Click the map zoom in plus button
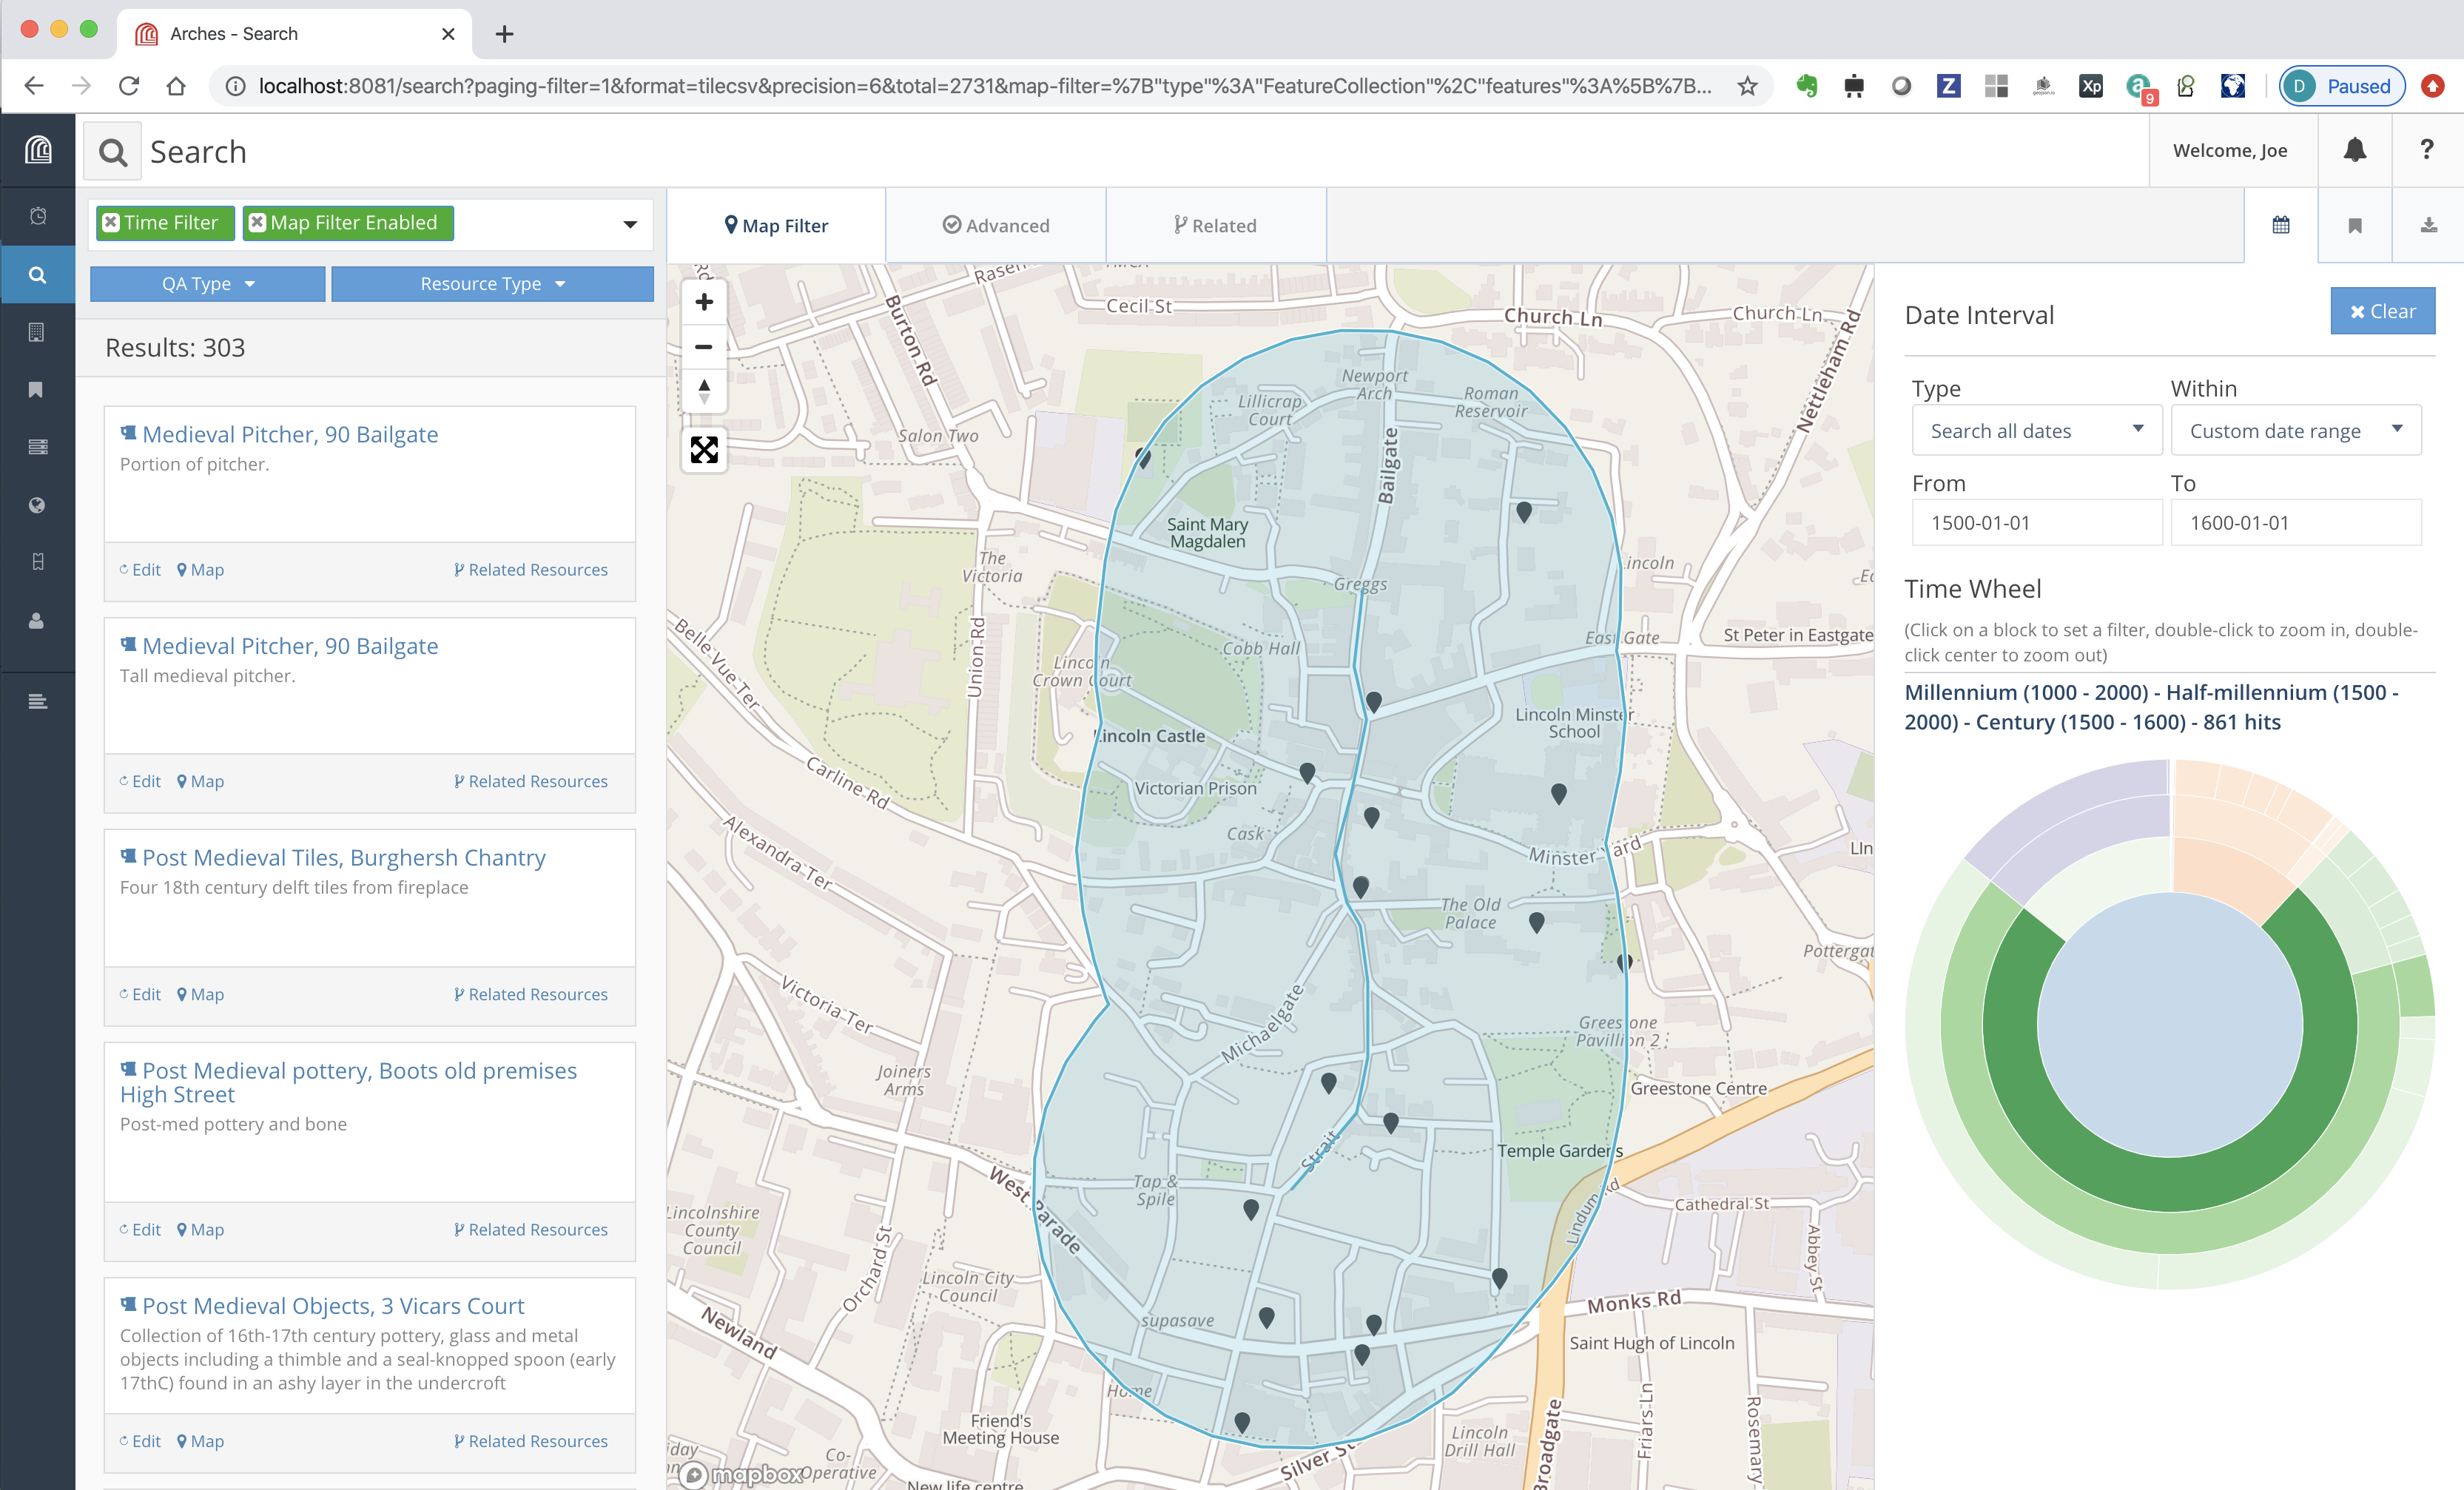 click(x=704, y=302)
